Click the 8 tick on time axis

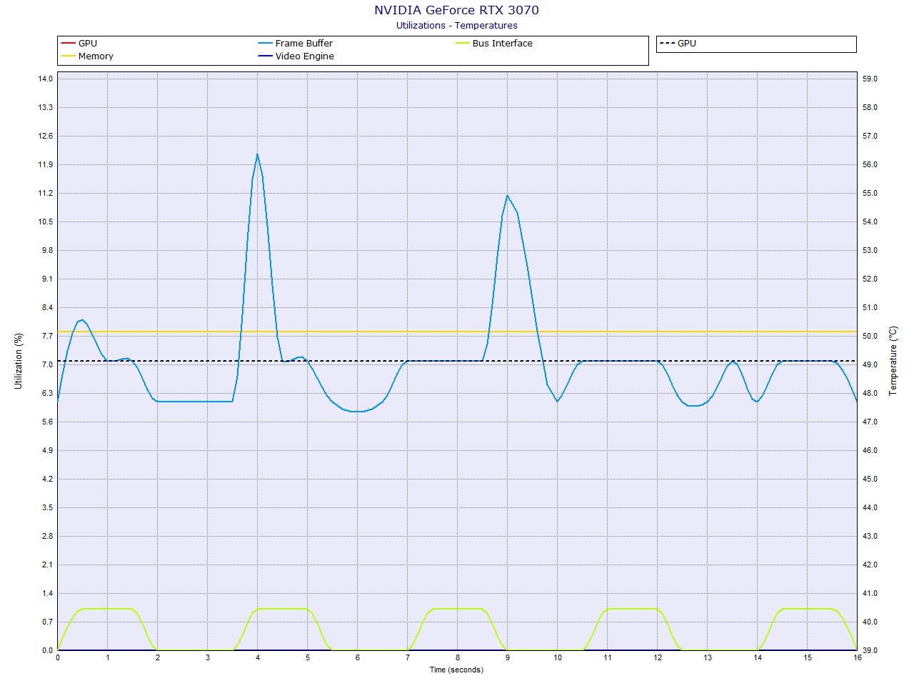457,657
